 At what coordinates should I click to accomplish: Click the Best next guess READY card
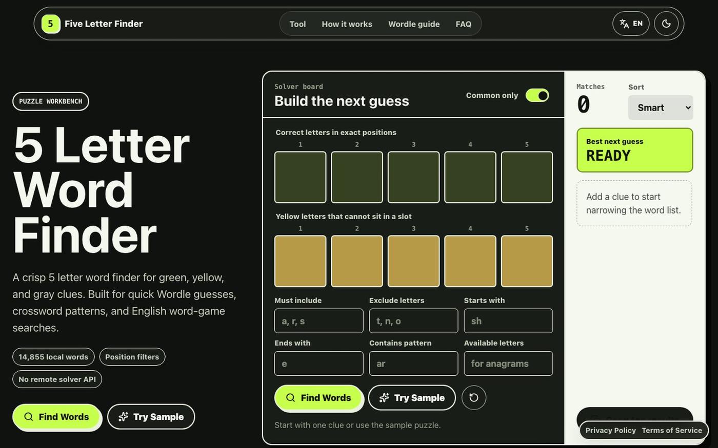(635, 150)
